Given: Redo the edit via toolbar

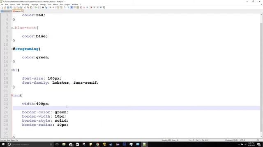Looking at the screenshot, I should tap(39, 7).
